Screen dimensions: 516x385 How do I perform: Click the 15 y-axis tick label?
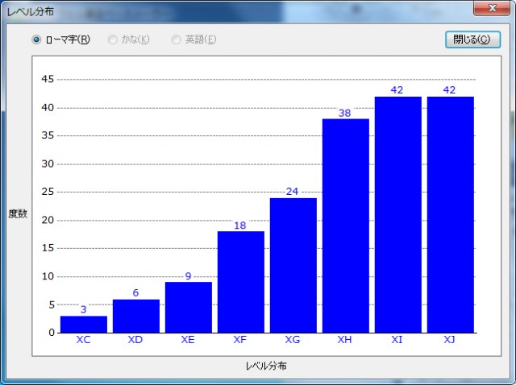tap(48, 248)
